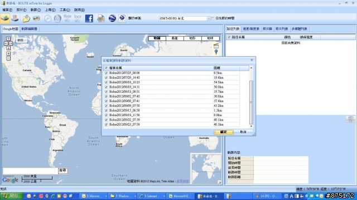
Task: Click the map pan-left arrow
Action: point(6,43)
